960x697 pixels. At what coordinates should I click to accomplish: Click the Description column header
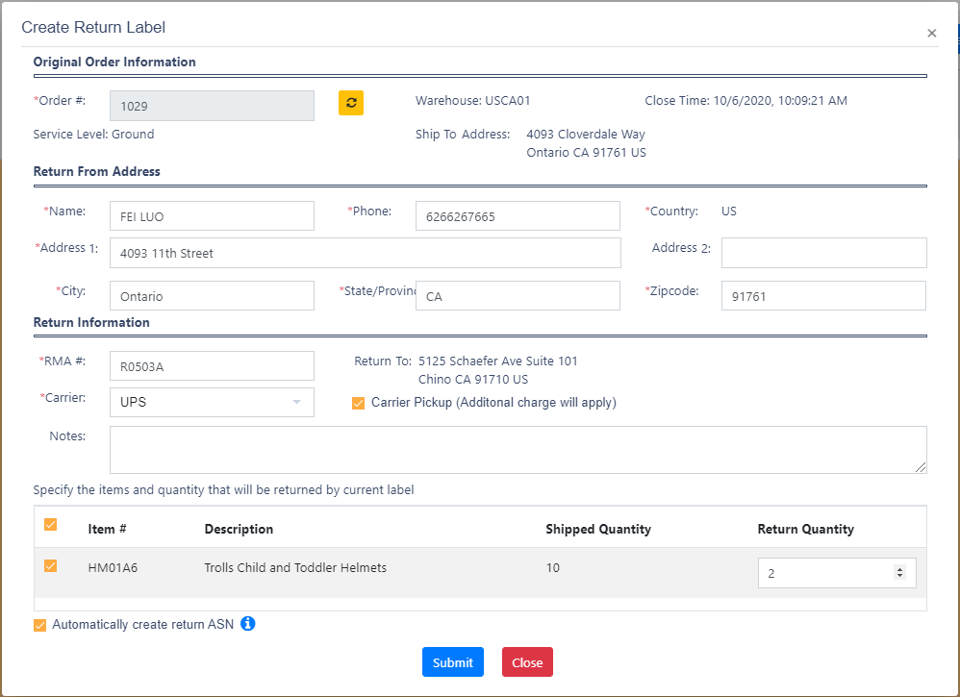(239, 529)
